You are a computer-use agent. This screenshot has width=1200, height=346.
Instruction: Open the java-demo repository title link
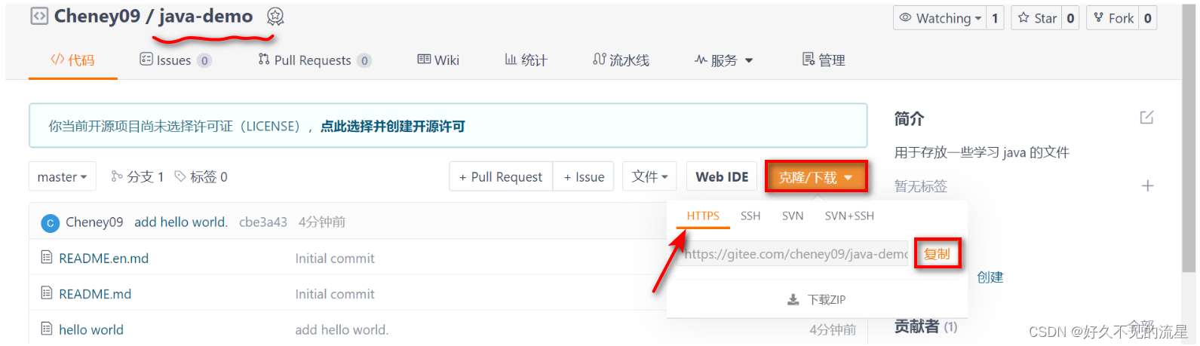pos(206,16)
